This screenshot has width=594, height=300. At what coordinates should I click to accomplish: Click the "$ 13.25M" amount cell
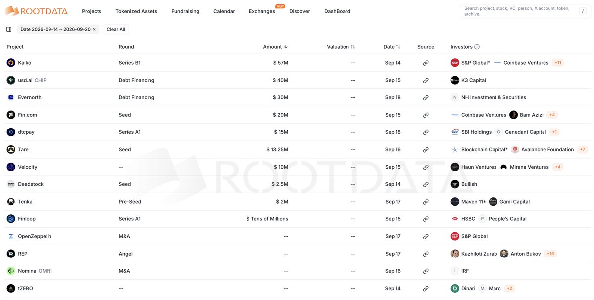point(277,149)
